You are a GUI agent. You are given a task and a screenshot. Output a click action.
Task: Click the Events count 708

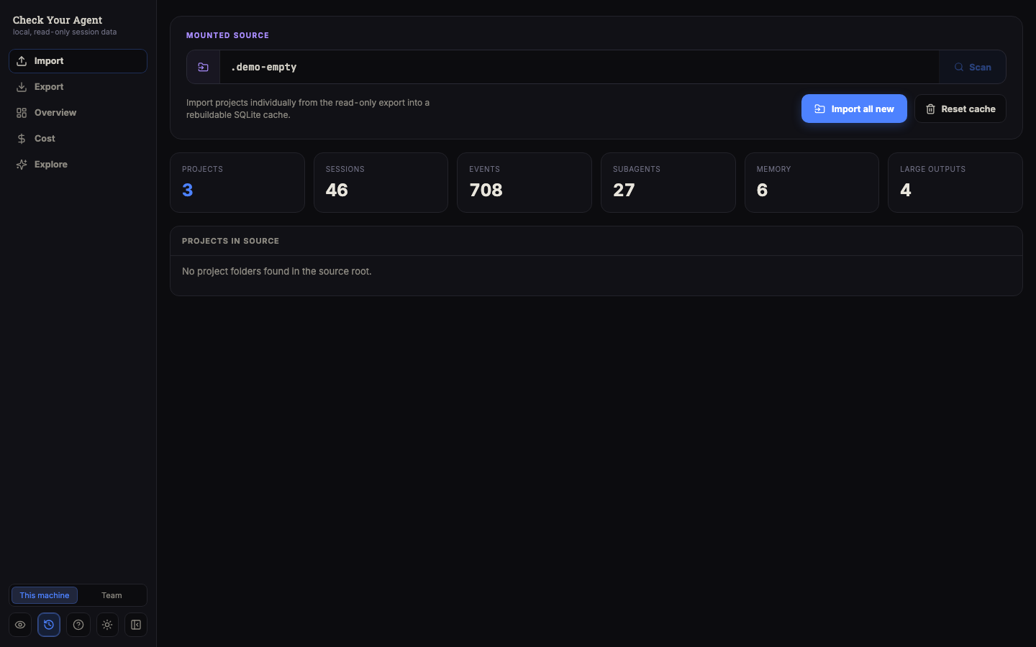click(486, 190)
